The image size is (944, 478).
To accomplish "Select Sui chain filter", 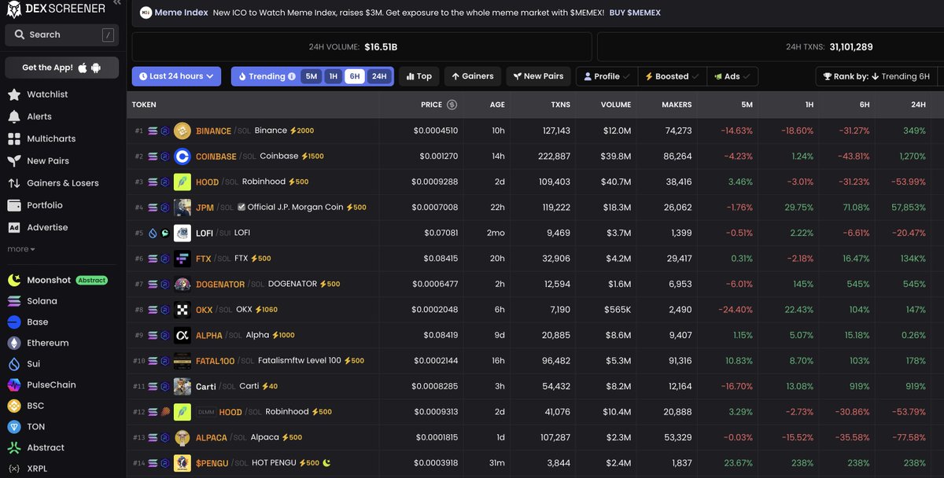I will (33, 364).
